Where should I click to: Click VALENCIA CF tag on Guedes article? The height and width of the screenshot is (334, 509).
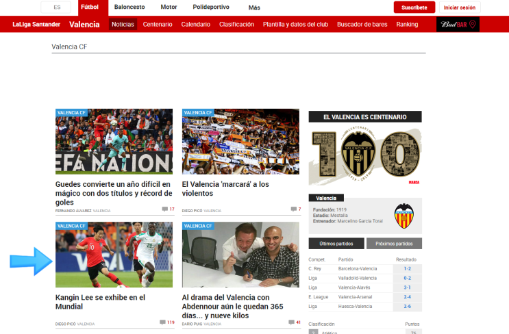(71, 113)
